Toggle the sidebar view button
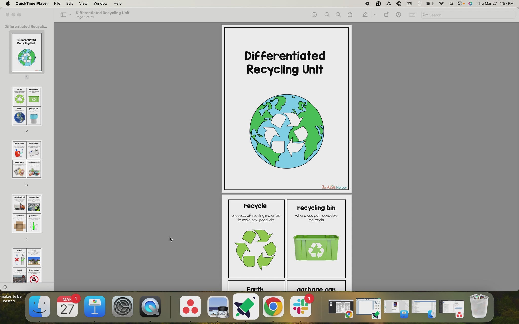519x324 pixels. [63, 15]
